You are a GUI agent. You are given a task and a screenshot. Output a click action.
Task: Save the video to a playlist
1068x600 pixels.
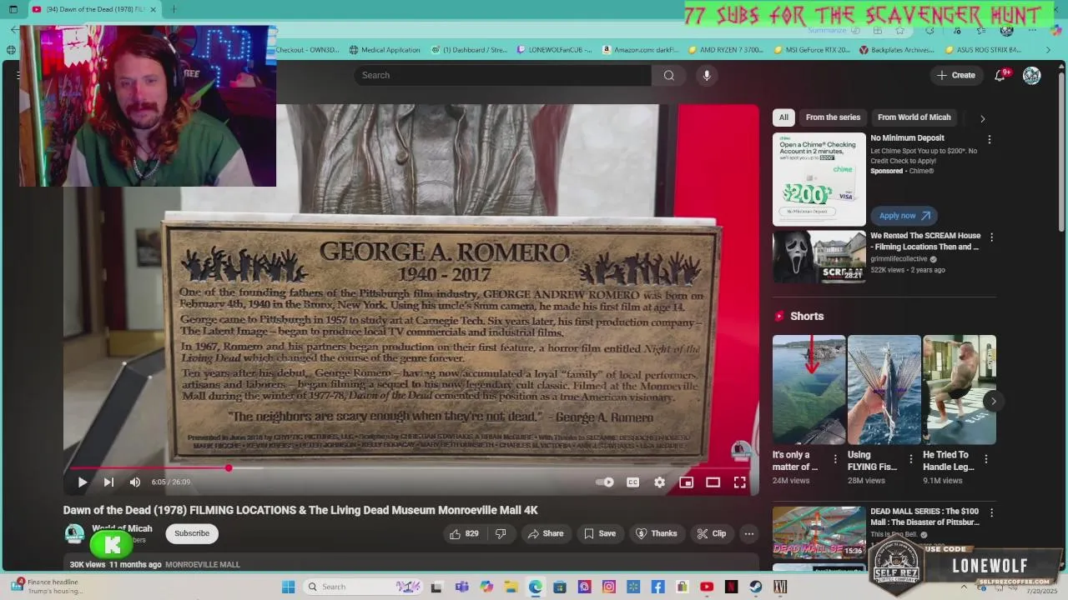tap(600, 533)
